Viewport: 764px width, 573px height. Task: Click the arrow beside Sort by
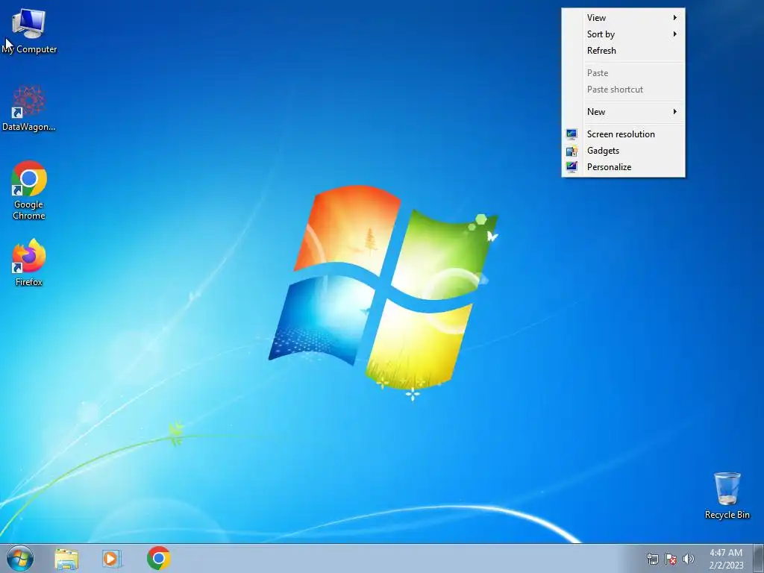(674, 34)
